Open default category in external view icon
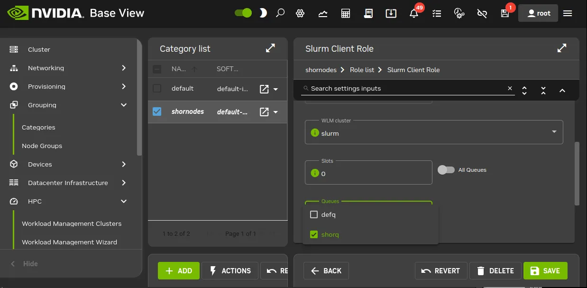Viewport: 587px width, 288px height. [264, 89]
